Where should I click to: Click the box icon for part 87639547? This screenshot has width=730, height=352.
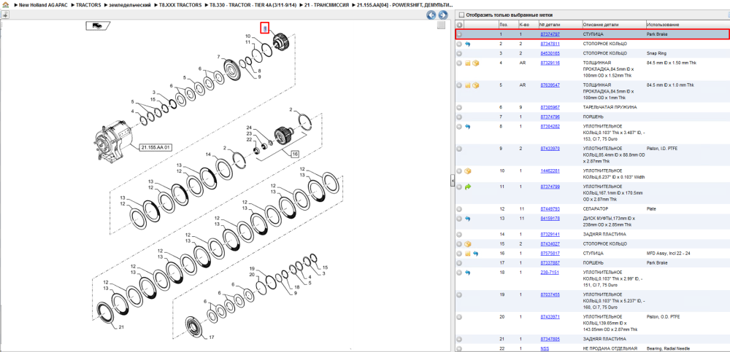[x=476, y=85]
